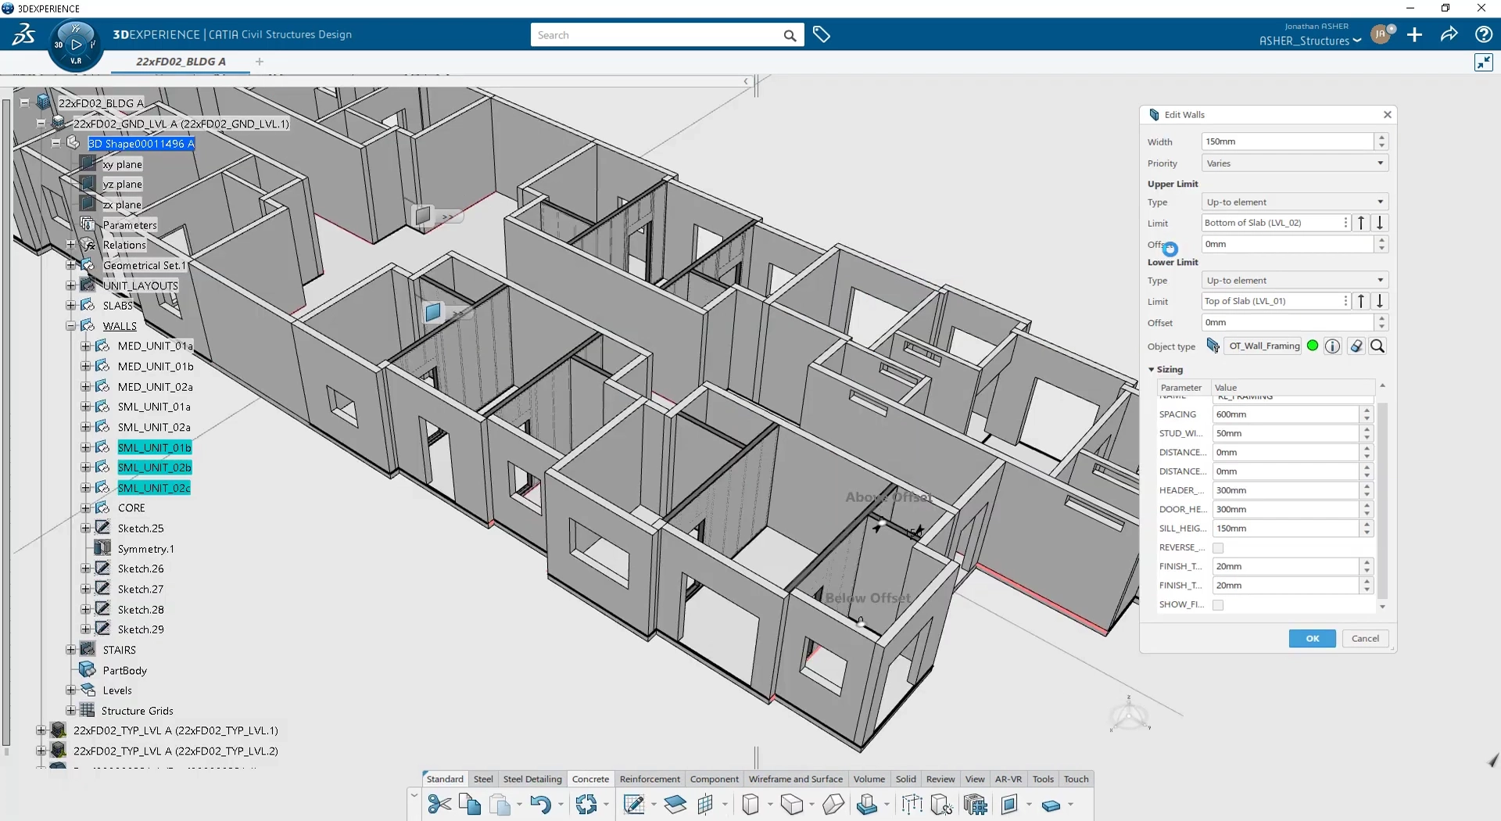Open the Help question mark icon
1501x821 pixels.
(1483, 34)
